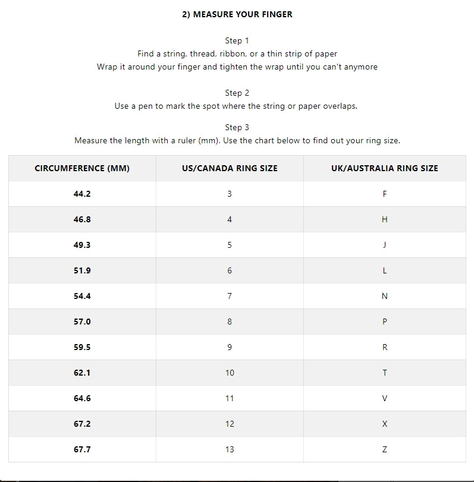Click the UK/Australia Ring Size column header

(x=384, y=168)
